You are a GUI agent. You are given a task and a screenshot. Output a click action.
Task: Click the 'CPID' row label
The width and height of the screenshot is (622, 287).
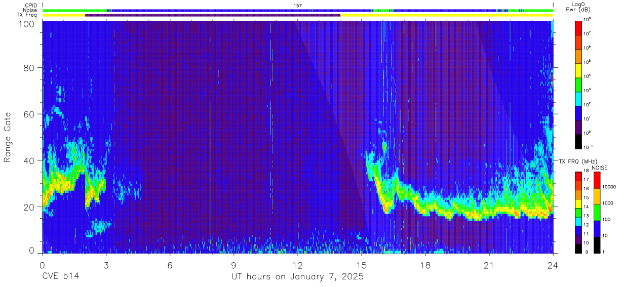[30, 6]
